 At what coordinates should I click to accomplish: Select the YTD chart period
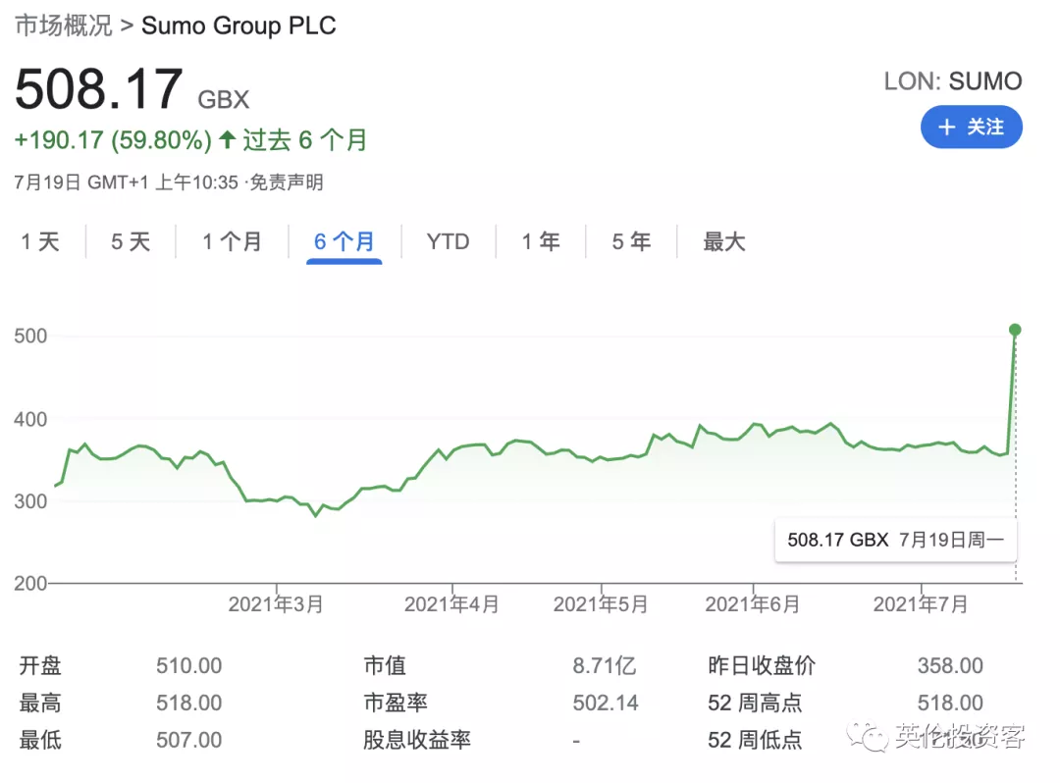click(x=448, y=241)
